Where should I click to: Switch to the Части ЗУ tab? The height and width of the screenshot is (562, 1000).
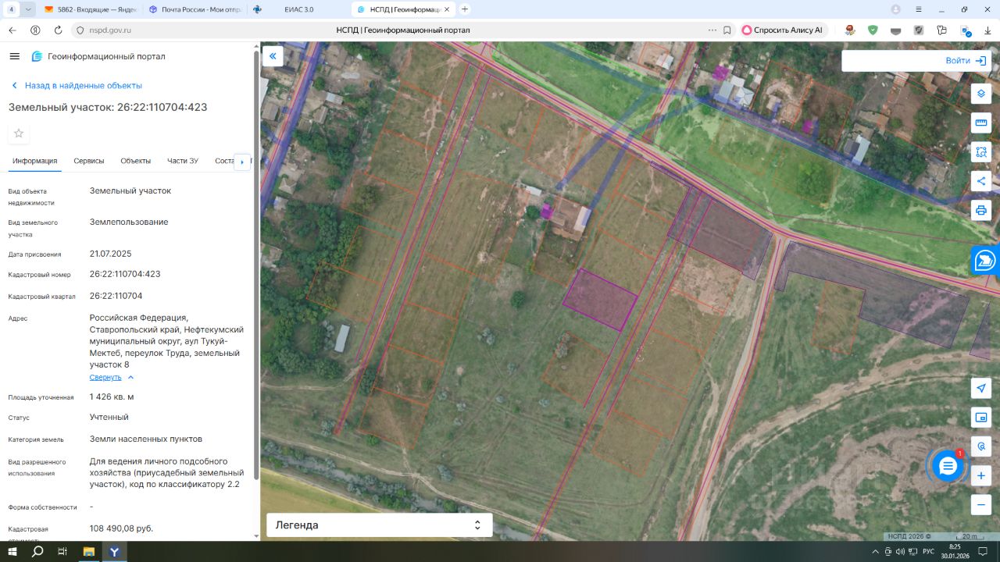click(x=183, y=161)
